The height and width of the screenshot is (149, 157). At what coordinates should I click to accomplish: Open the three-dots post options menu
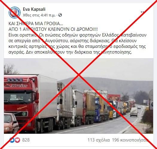(x=142, y=12)
